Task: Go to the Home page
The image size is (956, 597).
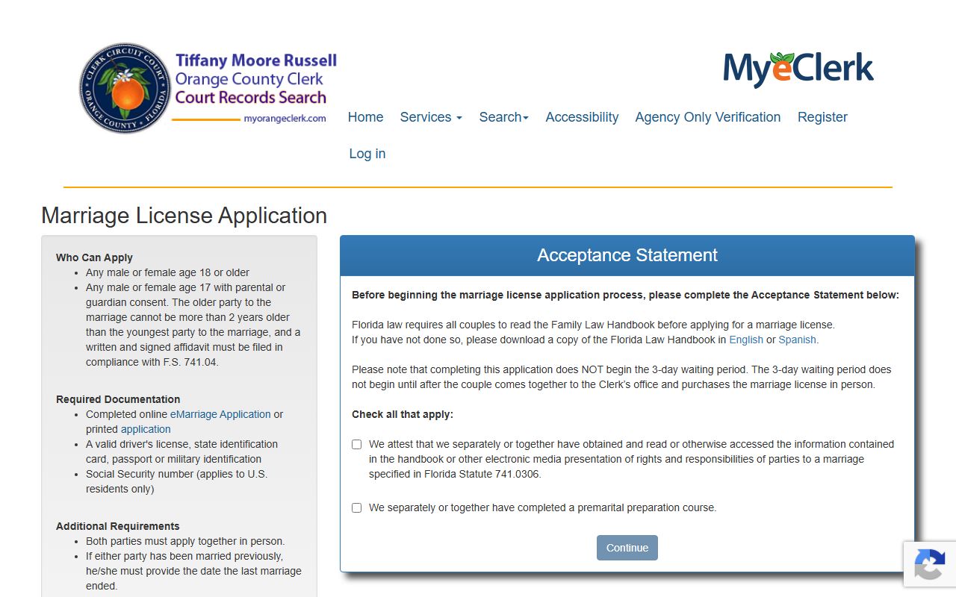Action: coord(365,117)
